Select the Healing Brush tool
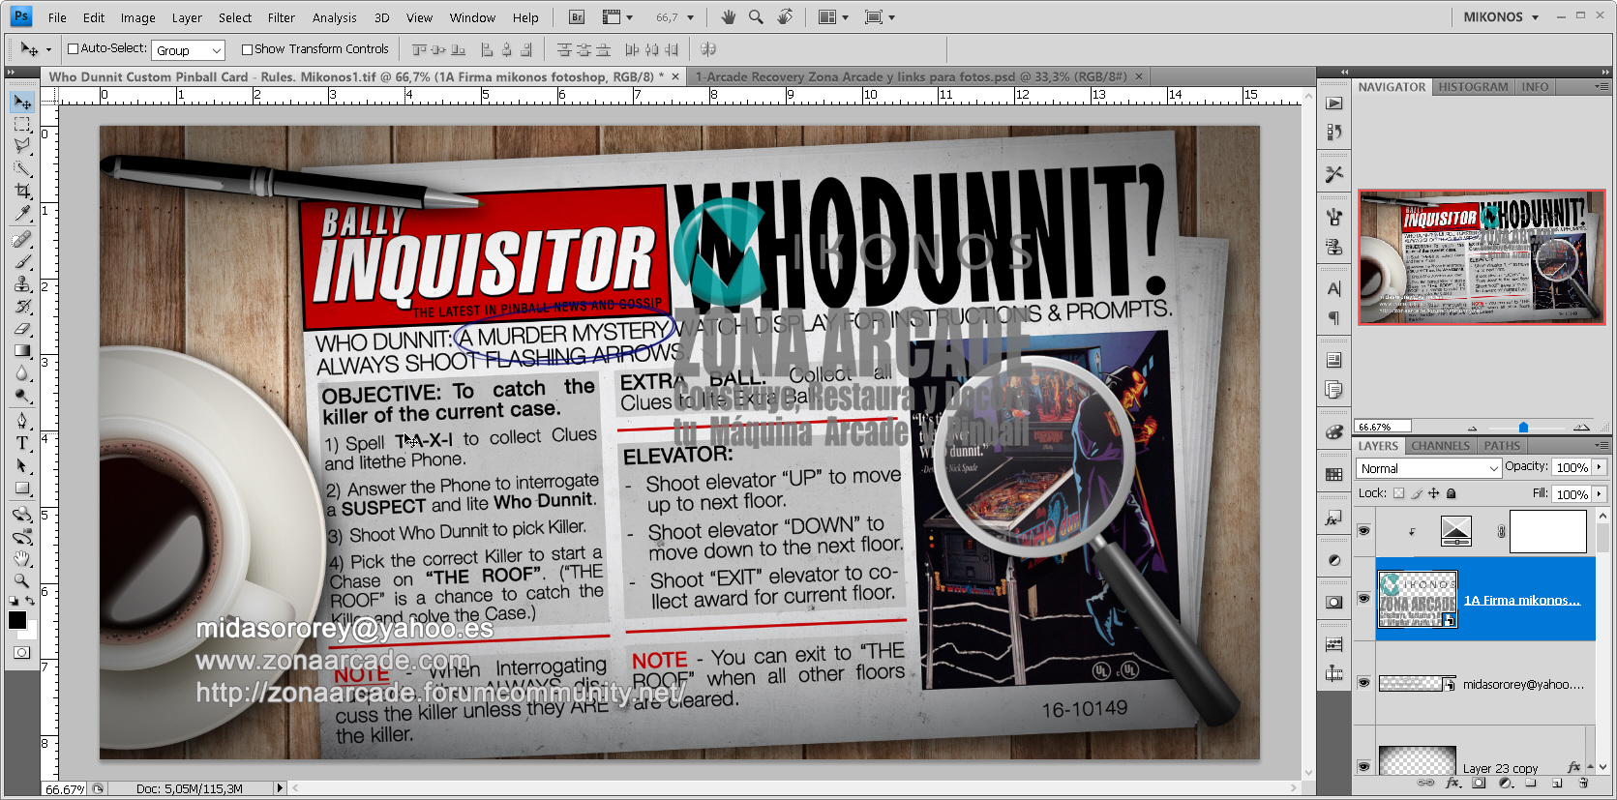This screenshot has height=800, width=1617. (22, 239)
